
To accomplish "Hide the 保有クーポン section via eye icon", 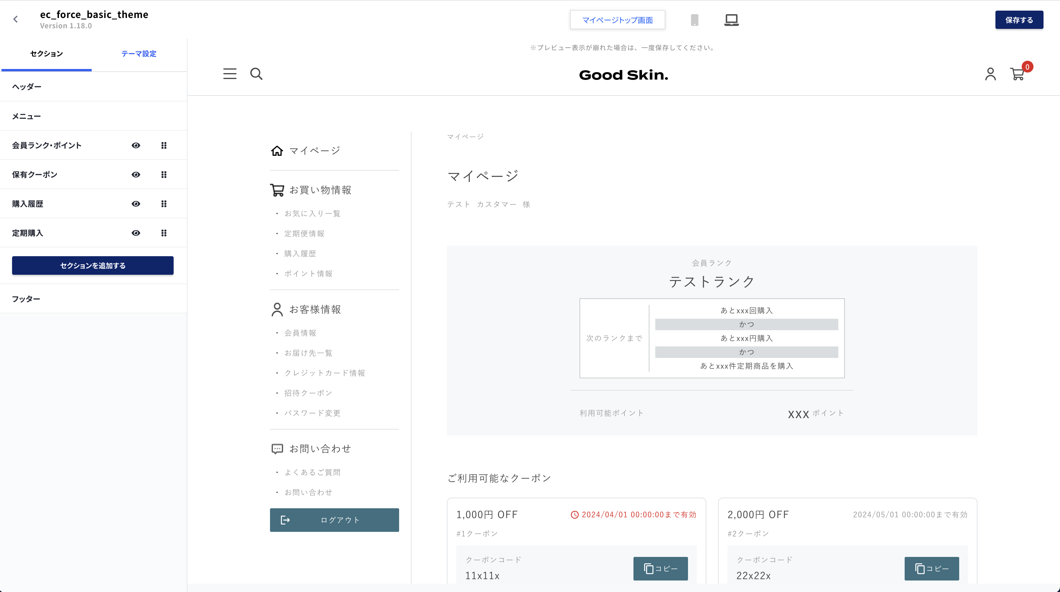I will 136,175.
